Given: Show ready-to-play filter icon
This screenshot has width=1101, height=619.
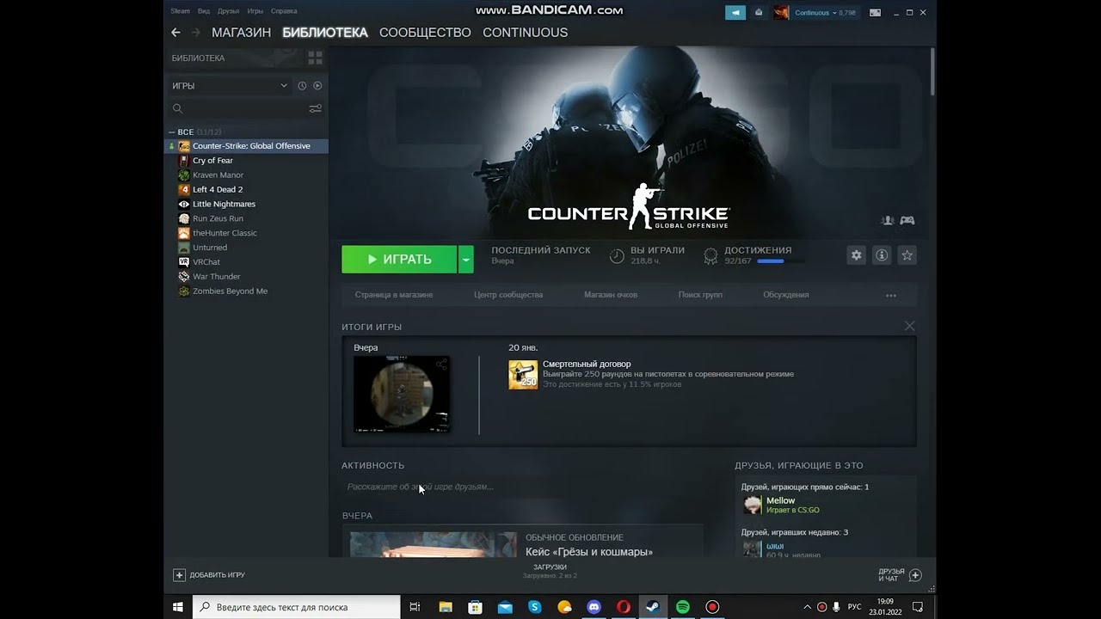Looking at the screenshot, I should pyautogui.click(x=317, y=86).
